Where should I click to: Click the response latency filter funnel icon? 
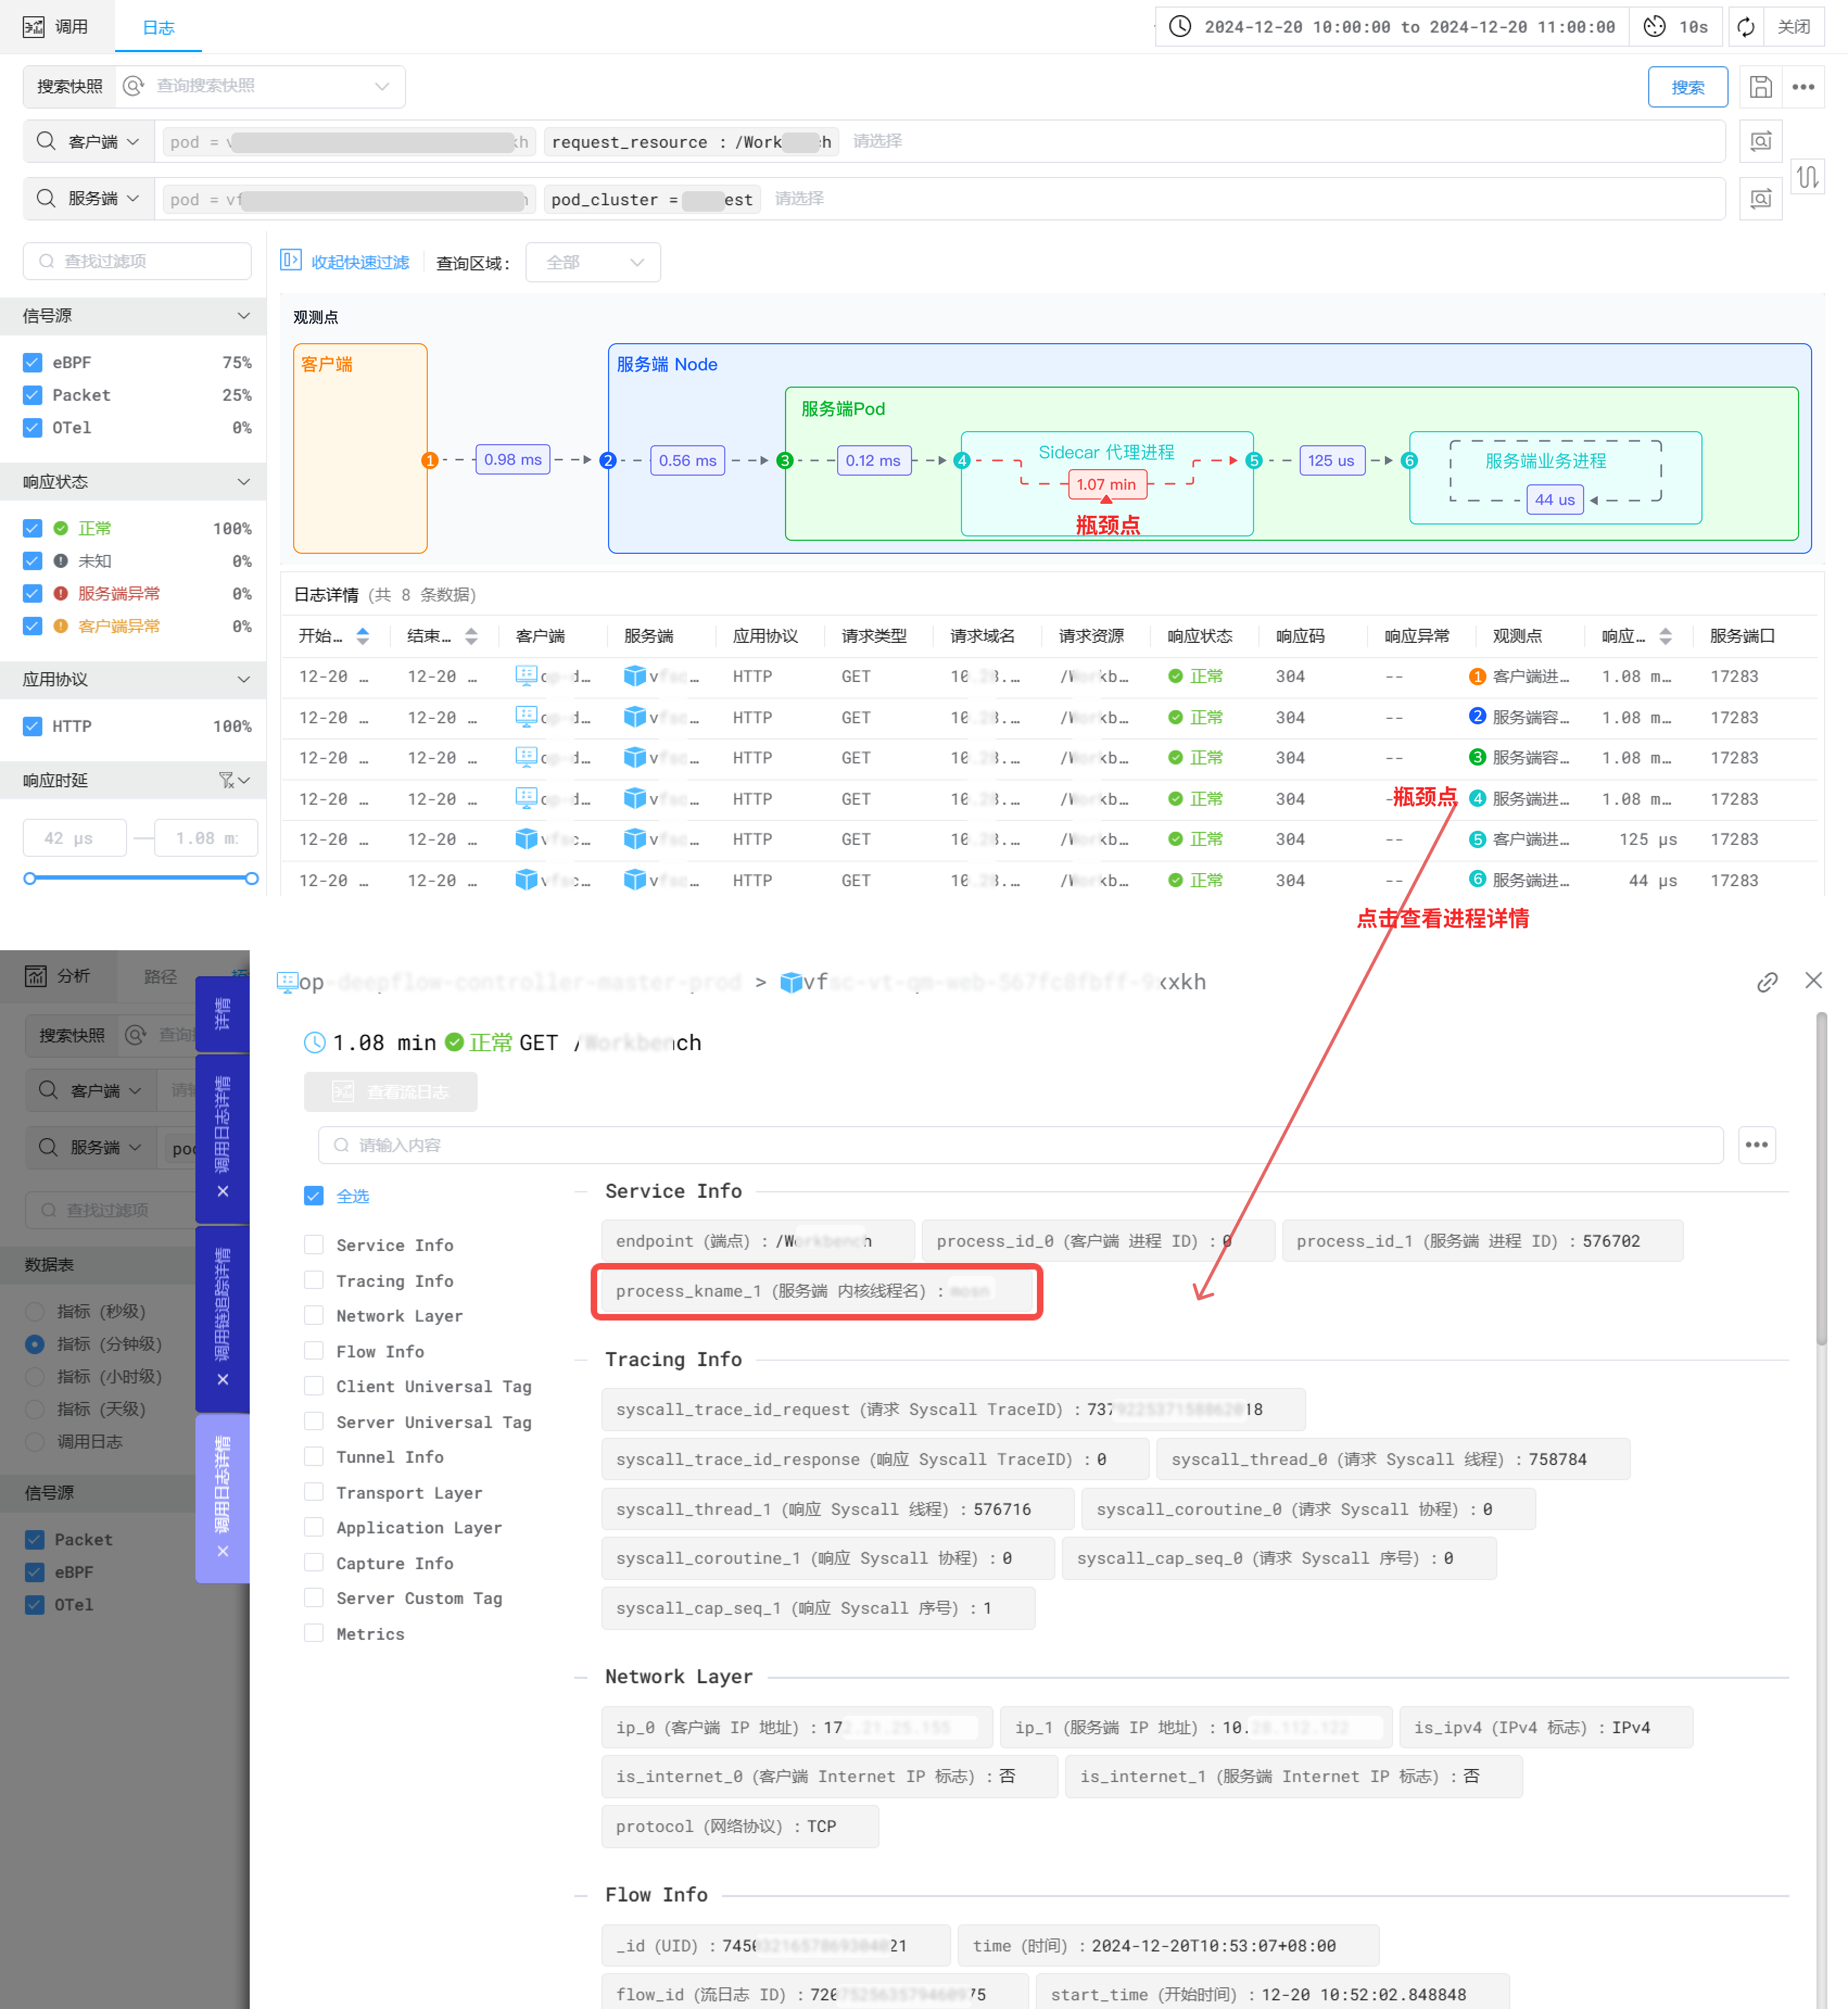pyautogui.click(x=227, y=780)
